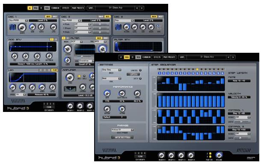Click the Save button in back window

coord(91,8)
